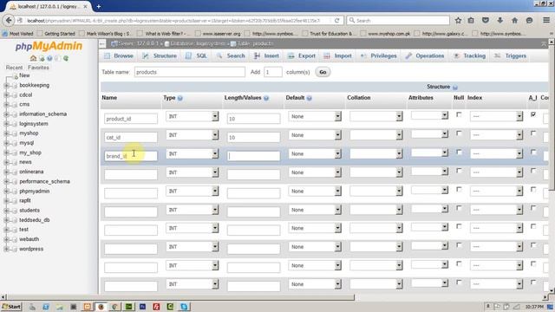Open Collation dropdown for product_id row
This screenshot has width=555, height=312.
pos(376,116)
